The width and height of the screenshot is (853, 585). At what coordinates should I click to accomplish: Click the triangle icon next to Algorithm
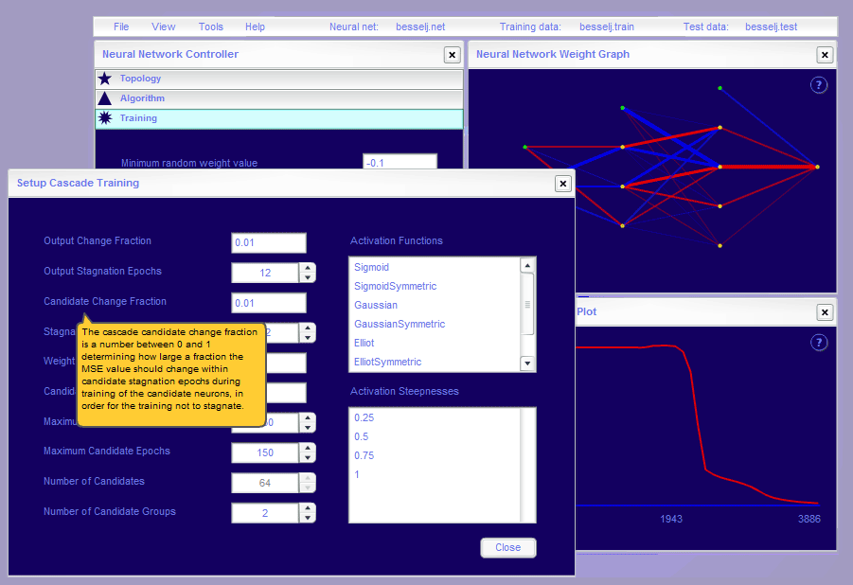(105, 98)
